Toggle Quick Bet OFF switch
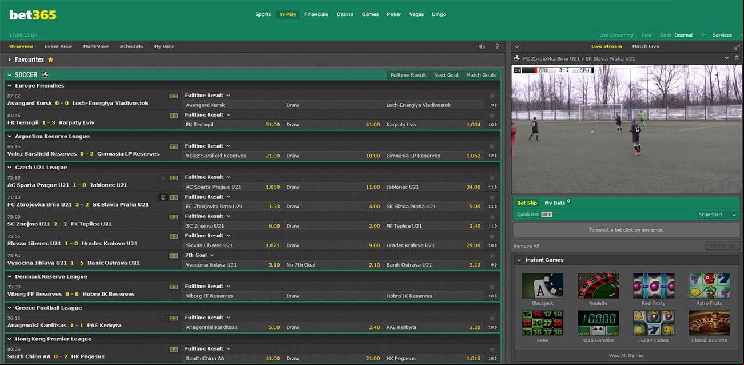744x365 pixels. point(547,215)
